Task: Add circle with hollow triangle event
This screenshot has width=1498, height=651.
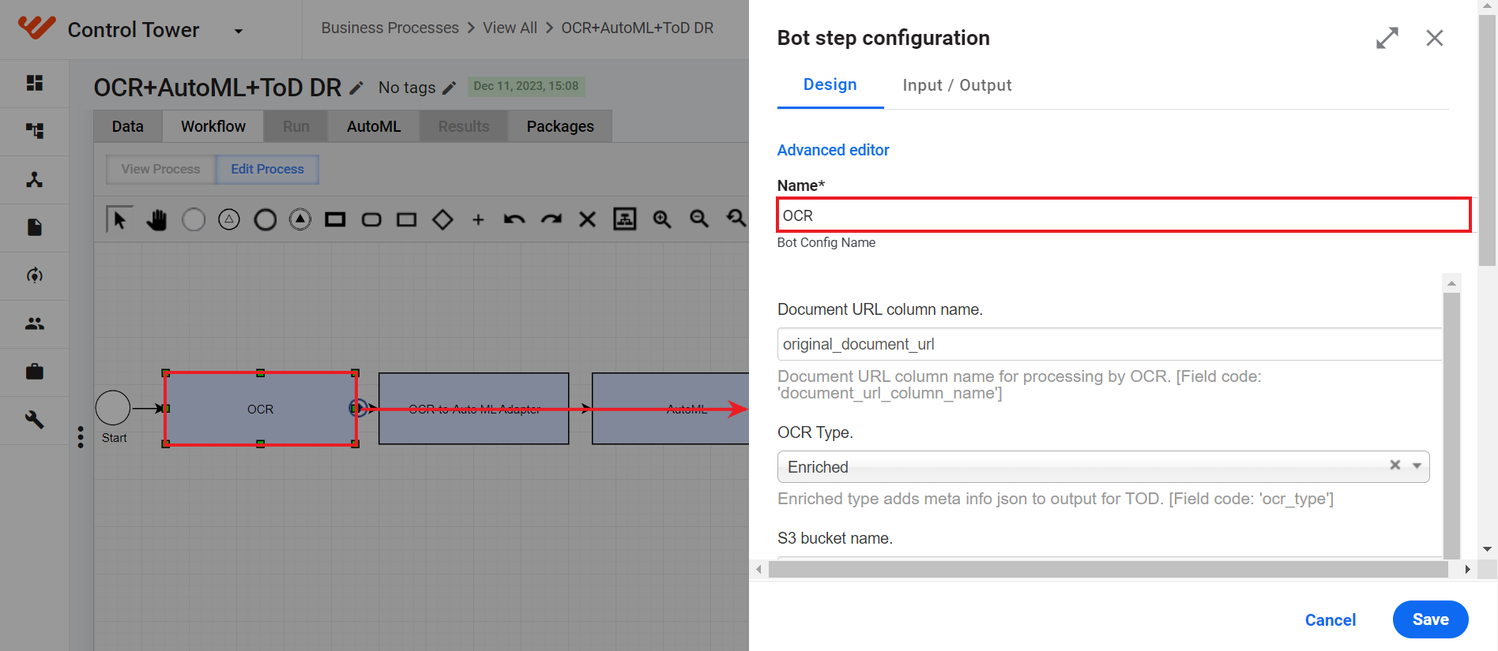Action: point(229,219)
